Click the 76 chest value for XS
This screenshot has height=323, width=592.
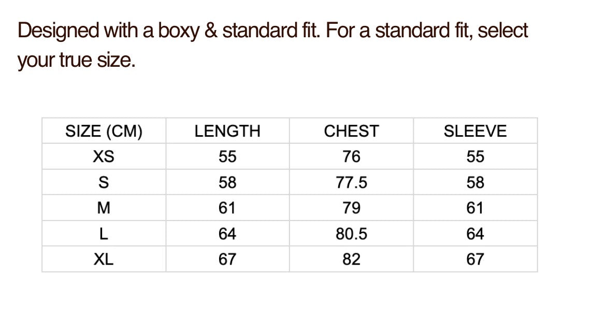[351, 156]
